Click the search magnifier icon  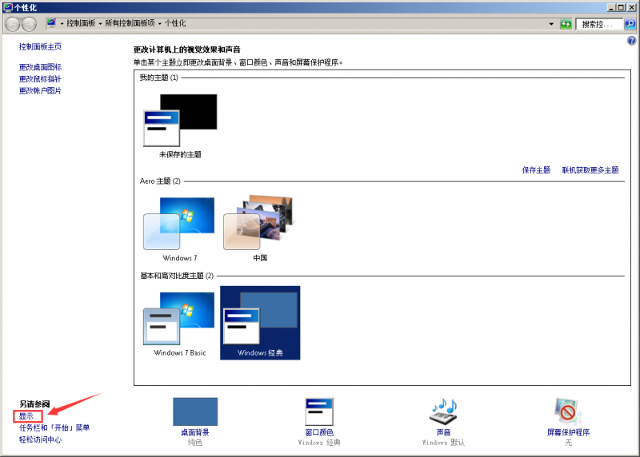click(x=630, y=24)
